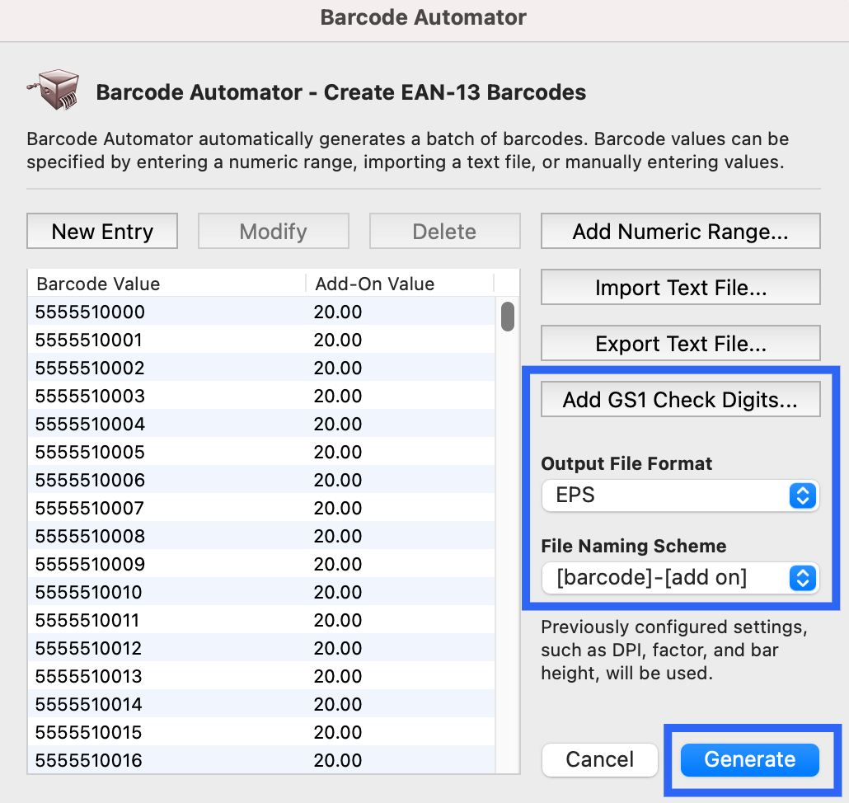Select barcode row 5555510014
Viewport: 849px width, 803px height.
[261, 704]
